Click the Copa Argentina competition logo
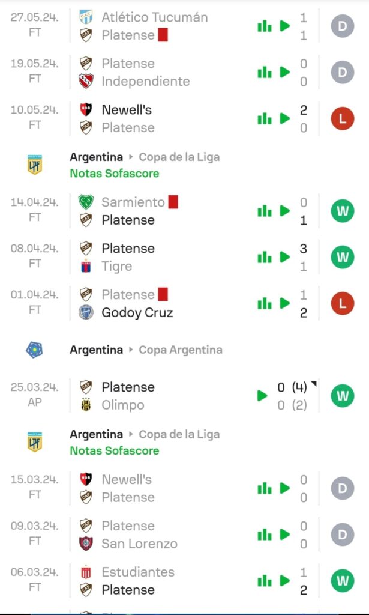The width and height of the screenshot is (369, 615). tap(35, 350)
